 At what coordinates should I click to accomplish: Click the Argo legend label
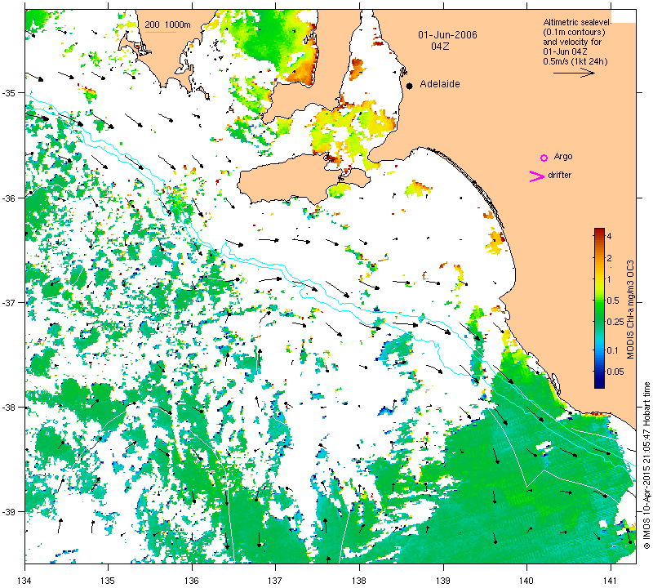[563, 157]
